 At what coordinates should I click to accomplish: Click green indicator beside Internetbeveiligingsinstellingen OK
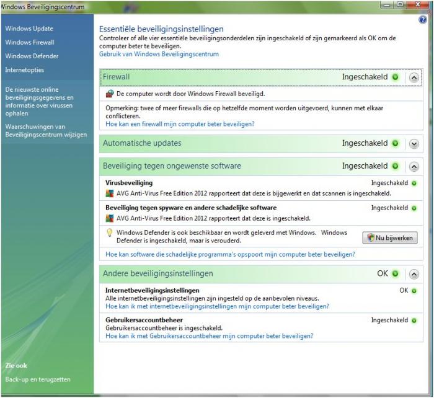tap(414, 291)
